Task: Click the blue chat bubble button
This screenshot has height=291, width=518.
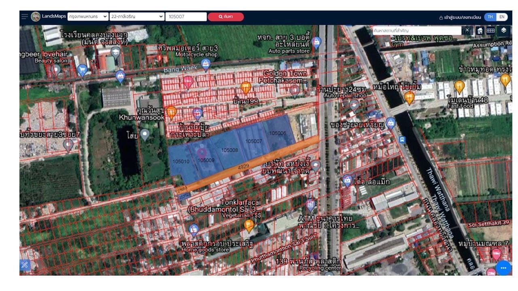Action: tap(503, 268)
